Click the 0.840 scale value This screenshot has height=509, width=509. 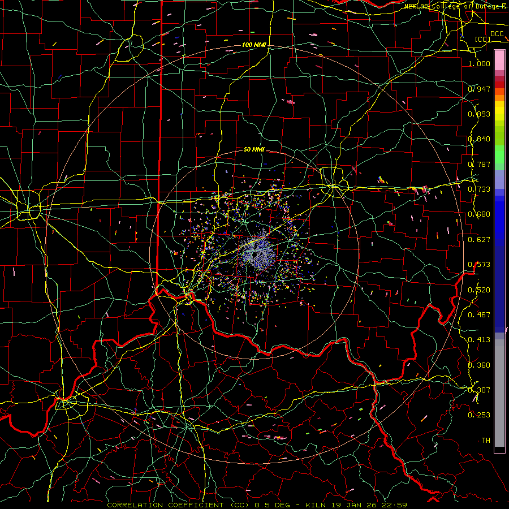(x=479, y=139)
